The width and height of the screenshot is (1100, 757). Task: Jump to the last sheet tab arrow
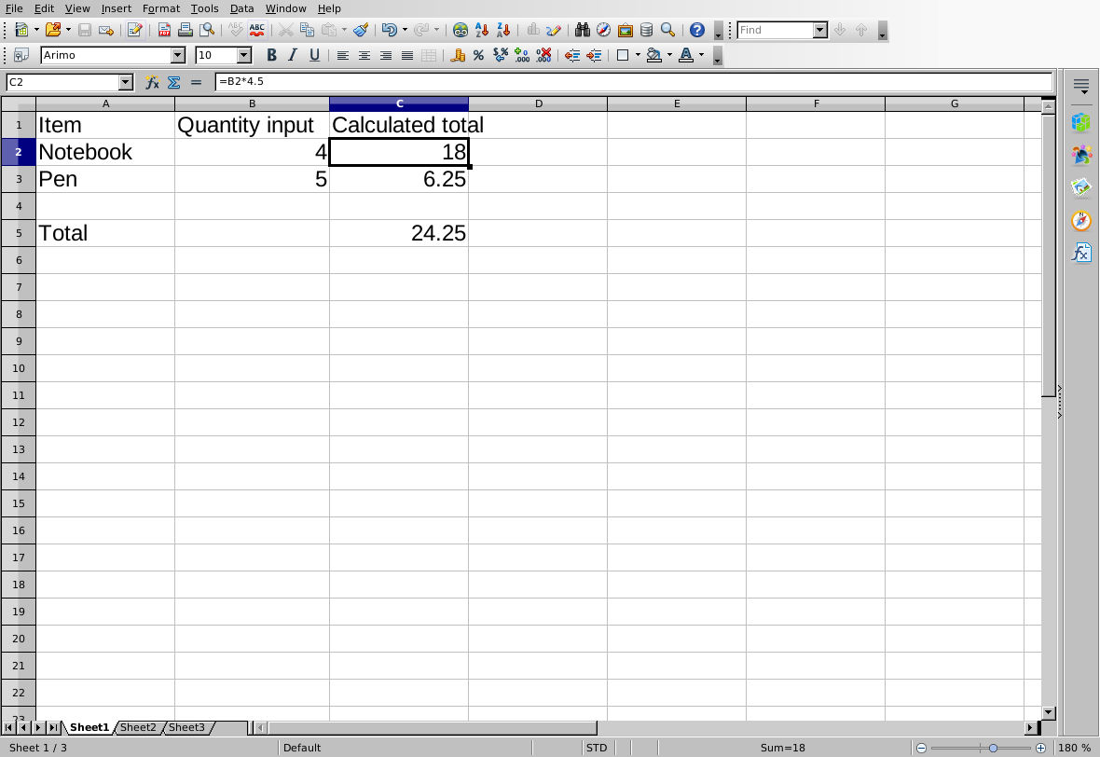click(53, 727)
